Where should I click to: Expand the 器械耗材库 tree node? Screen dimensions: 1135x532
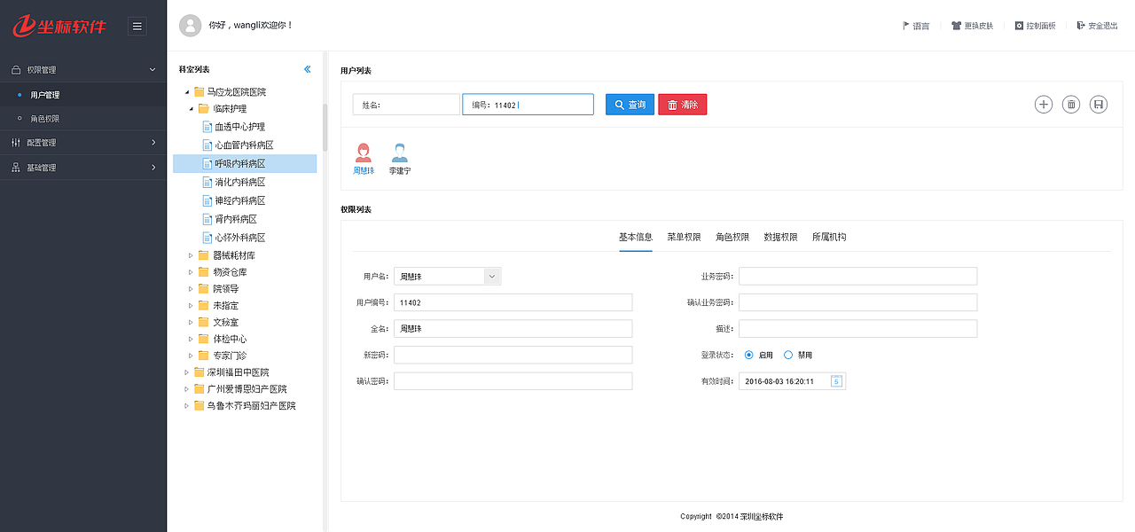point(192,255)
